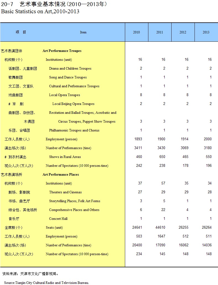The image size is (218, 285).
Task: Select the 2010 performances value 20400
Action: point(137,245)
